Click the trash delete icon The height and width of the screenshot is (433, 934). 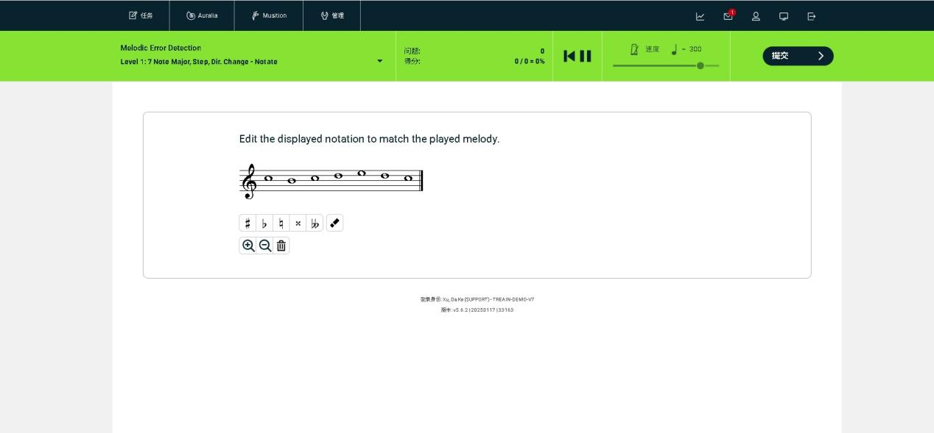click(x=281, y=246)
